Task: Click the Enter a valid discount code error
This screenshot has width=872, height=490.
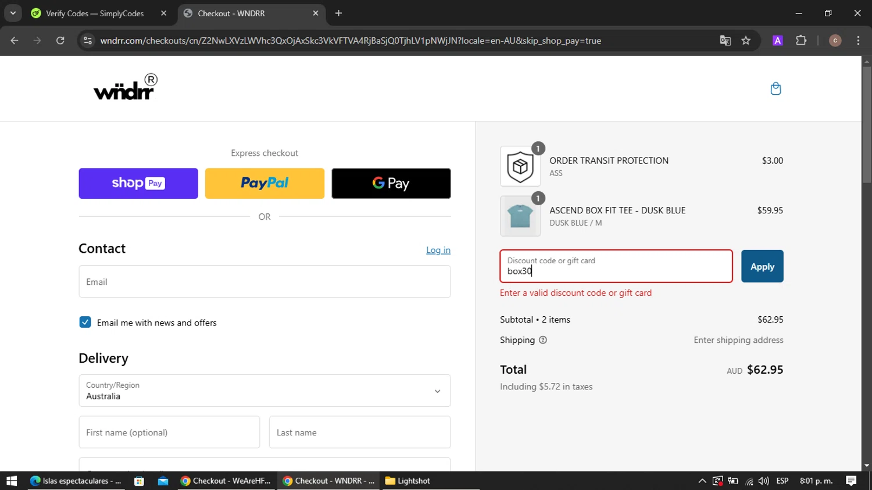Action: click(x=576, y=293)
